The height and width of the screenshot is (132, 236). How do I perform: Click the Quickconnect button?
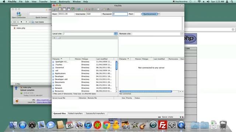point(150,14)
